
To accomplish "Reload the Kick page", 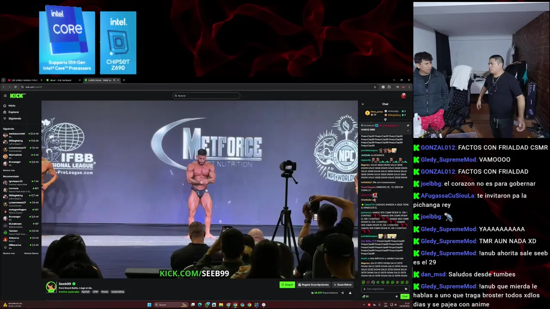I will [x=15, y=87].
